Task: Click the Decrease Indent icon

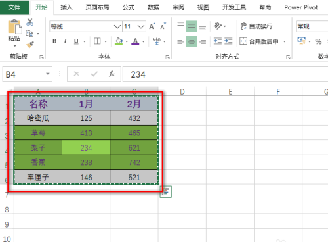Action: (x=218, y=41)
